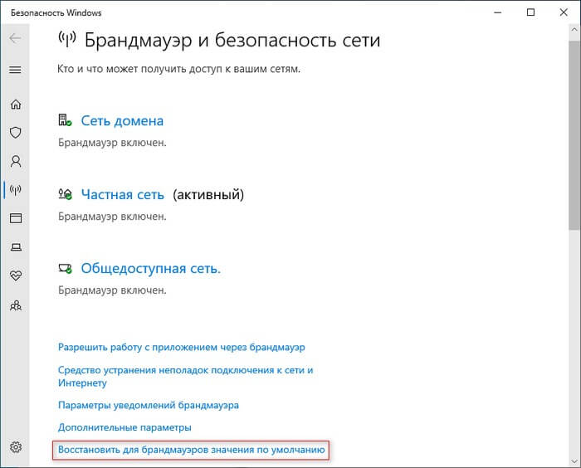581x468 pixels.
Task: Click the back arrow in the sidebar
Action: 15,39
